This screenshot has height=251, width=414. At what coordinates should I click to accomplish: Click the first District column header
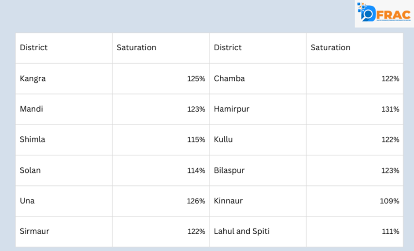tap(34, 48)
